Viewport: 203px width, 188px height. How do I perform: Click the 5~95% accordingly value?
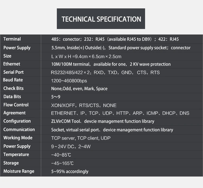click(70, 171)
